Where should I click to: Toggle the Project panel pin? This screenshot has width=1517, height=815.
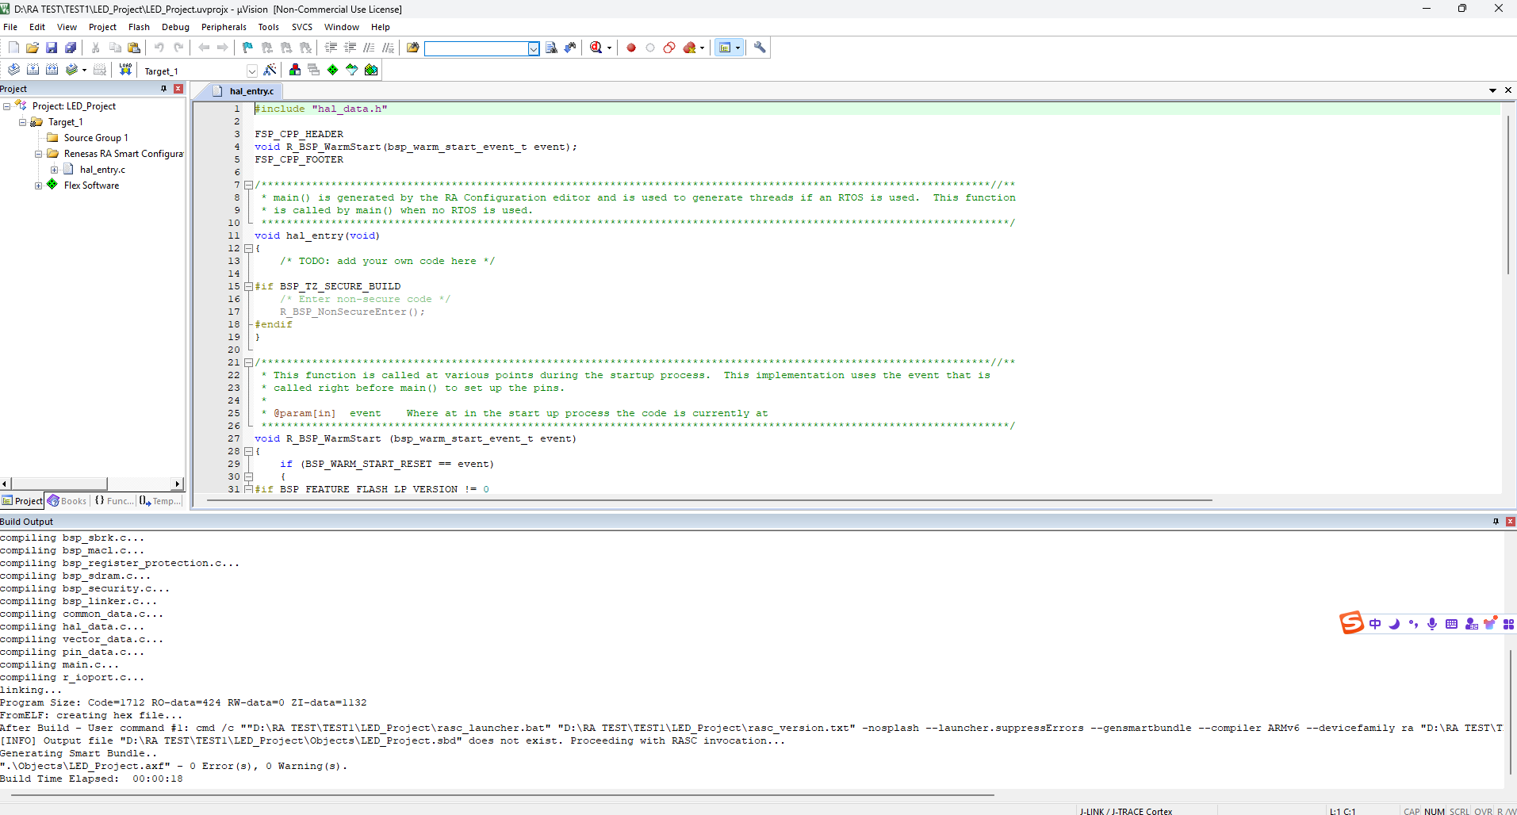coord(164,89)
